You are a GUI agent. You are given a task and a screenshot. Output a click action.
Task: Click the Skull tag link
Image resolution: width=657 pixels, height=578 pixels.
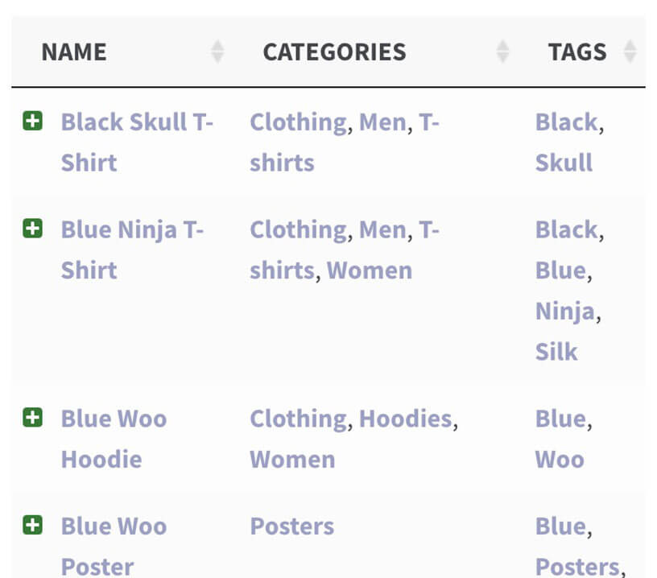(564, 163)
